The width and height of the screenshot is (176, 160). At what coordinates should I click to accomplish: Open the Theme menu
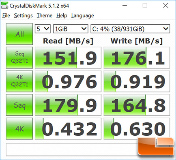click(45, 15)
